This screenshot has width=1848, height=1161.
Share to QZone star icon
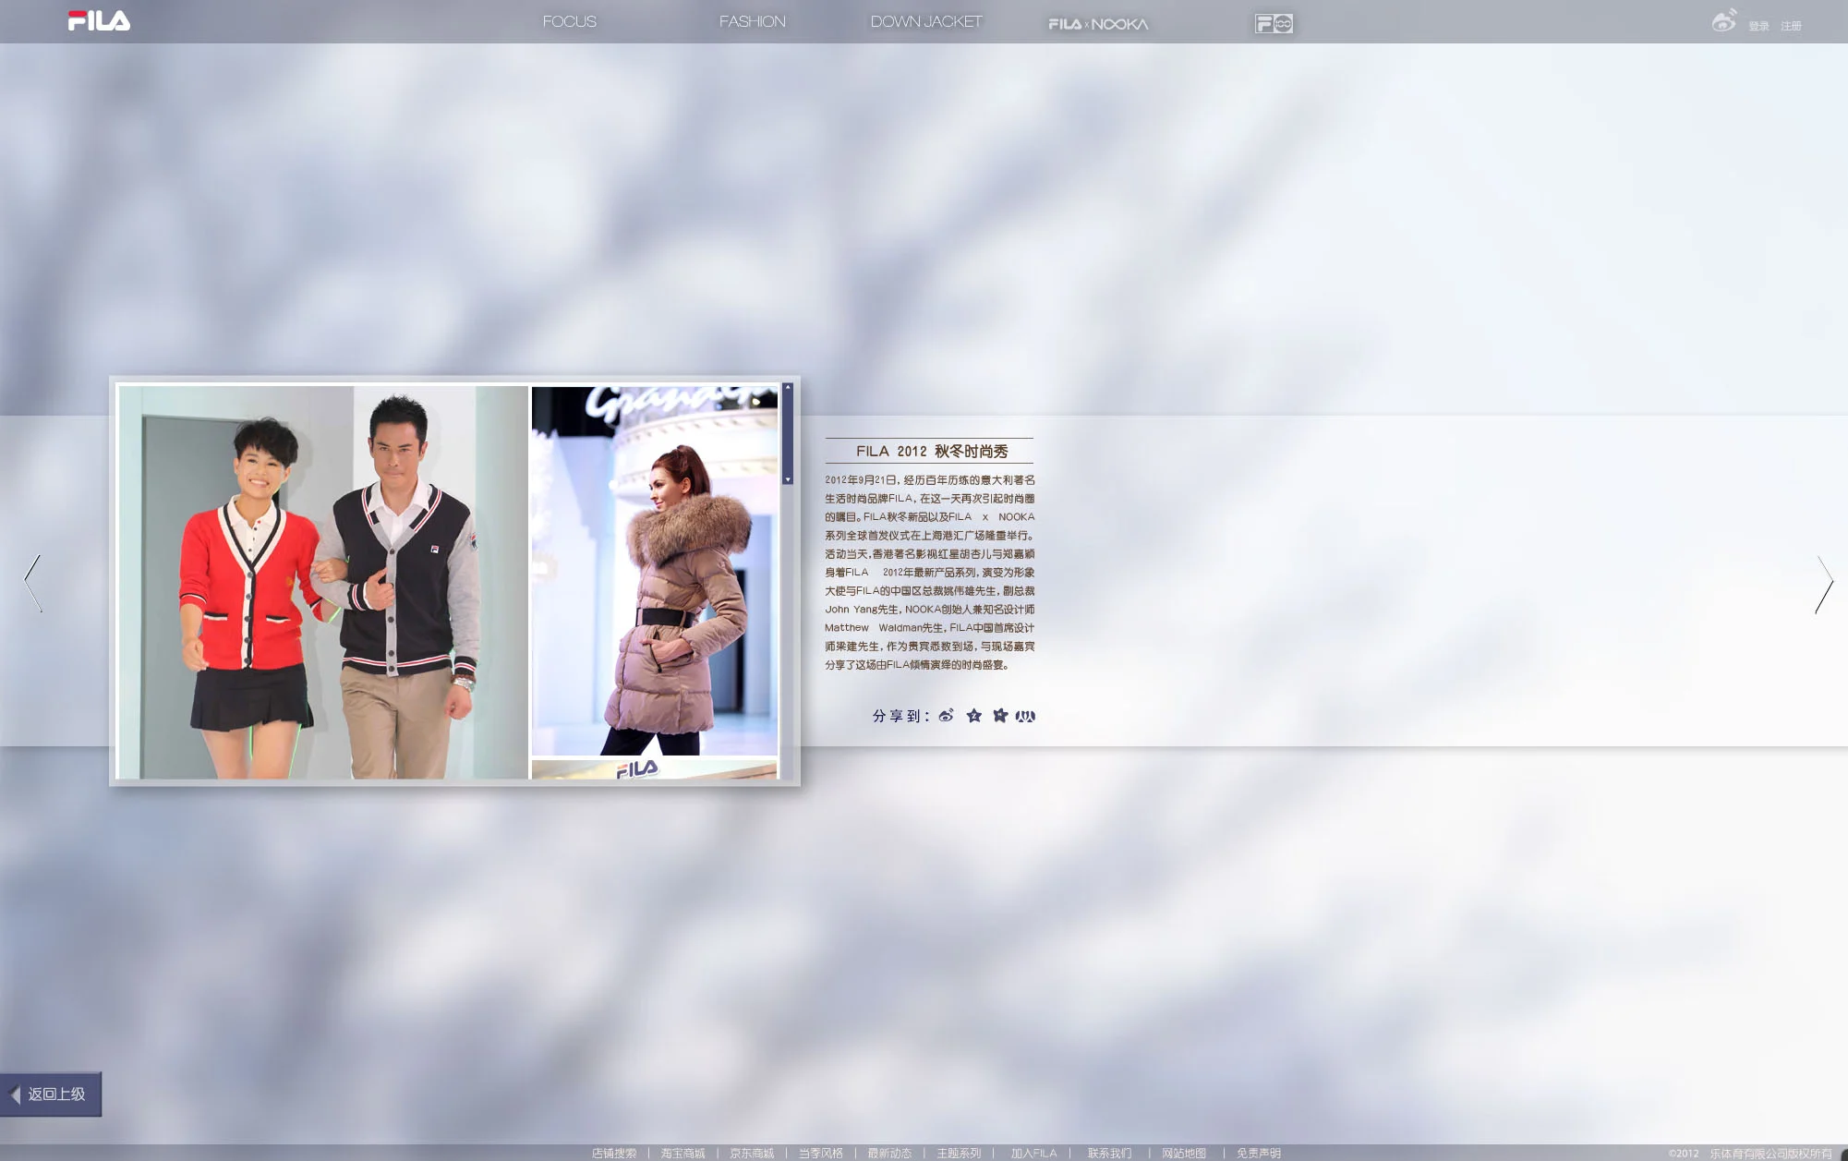coord(973,716)
